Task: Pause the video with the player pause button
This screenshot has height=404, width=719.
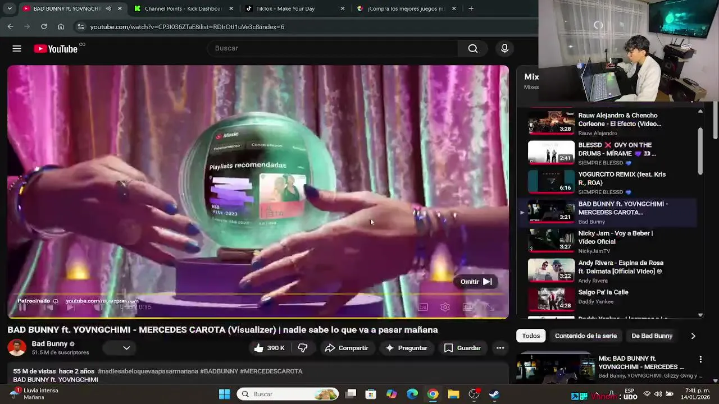Action: [x=22, y=307]
